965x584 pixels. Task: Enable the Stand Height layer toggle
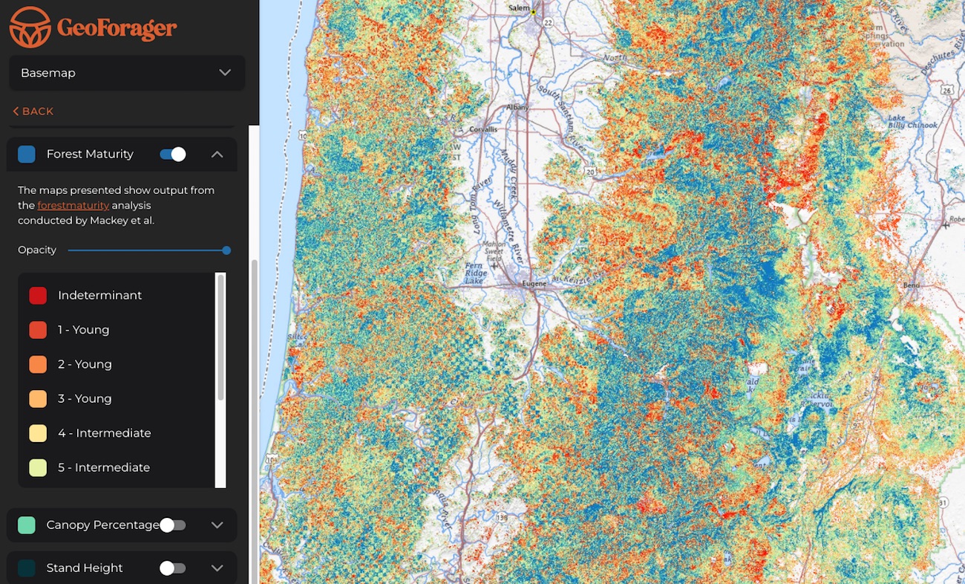(x=173, y=568)
